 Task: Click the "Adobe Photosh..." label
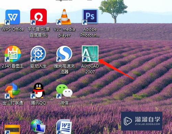[90, 32]
